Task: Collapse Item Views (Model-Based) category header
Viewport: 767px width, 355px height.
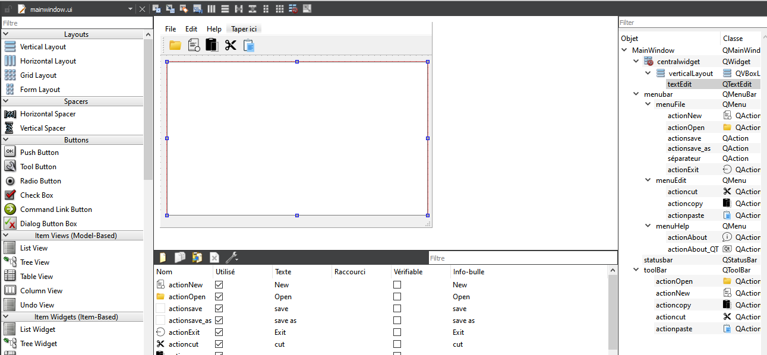Action: [72, 236]
